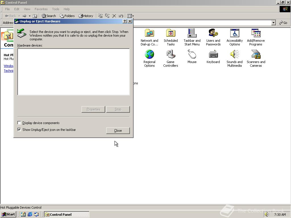This screenshot has width=291, height=218.
Task: Click the Hardware devices list box
Action: pos(74,72)
